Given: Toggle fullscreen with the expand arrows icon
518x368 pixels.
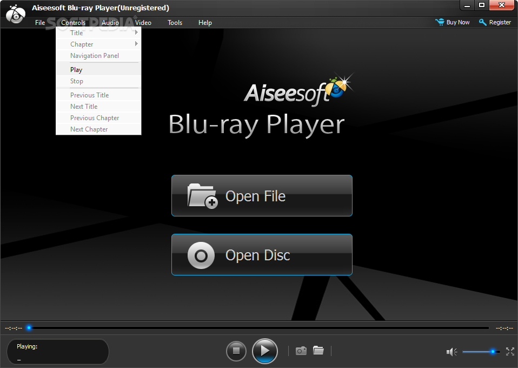Looking at the screenshot, I should (x=510, y=351).
